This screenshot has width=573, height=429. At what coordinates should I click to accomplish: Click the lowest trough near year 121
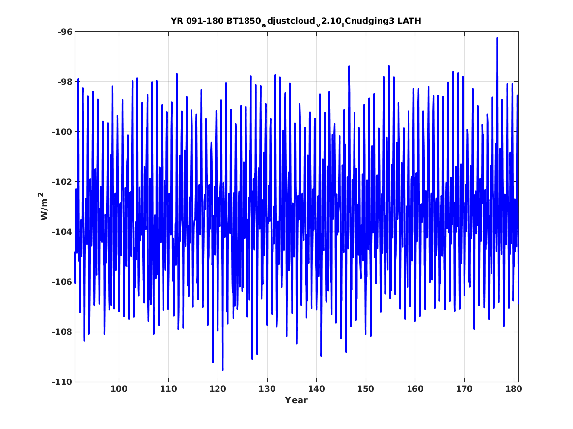coord(222,369)
